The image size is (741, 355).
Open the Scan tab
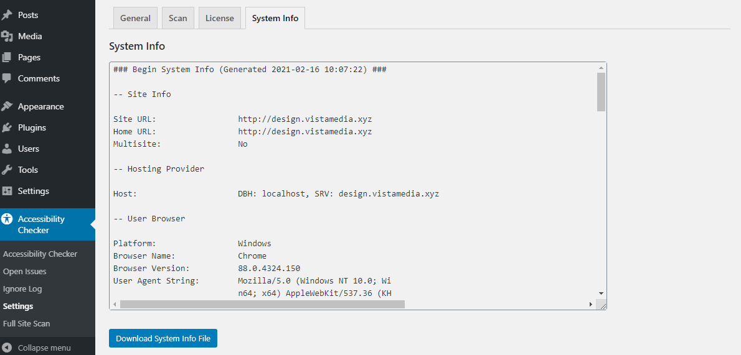[x=177, y=19]
